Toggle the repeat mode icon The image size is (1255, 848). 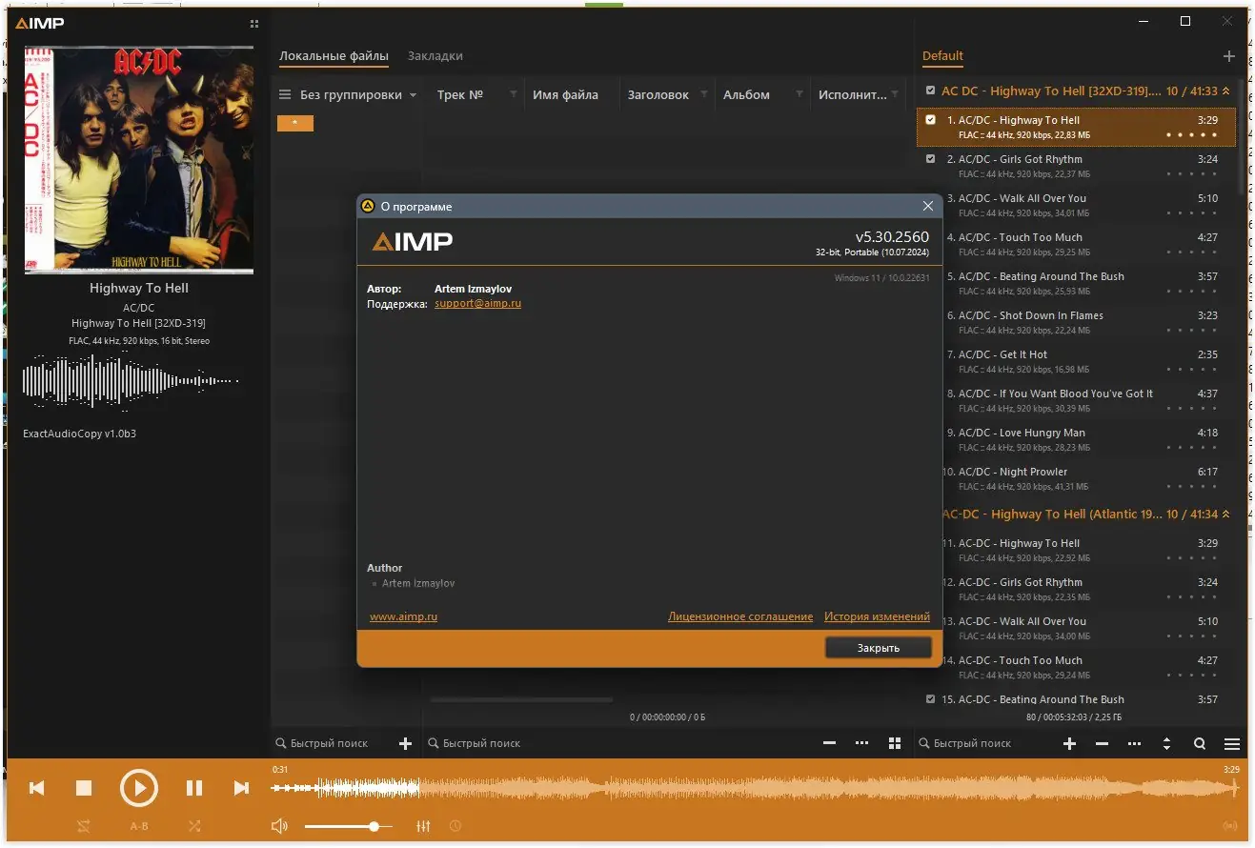[84, 826]
